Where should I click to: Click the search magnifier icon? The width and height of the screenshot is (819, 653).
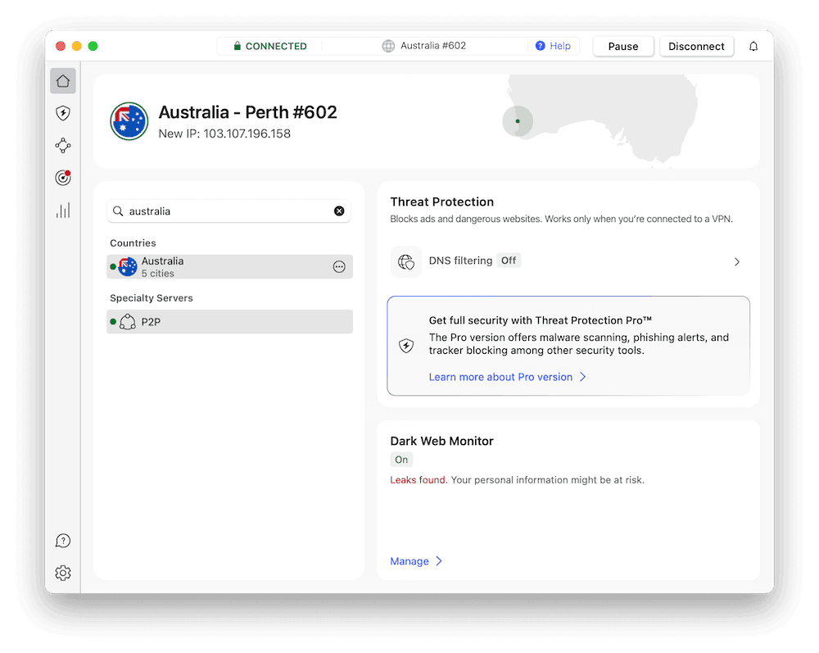pyautogui.click(x=118, y=211)
